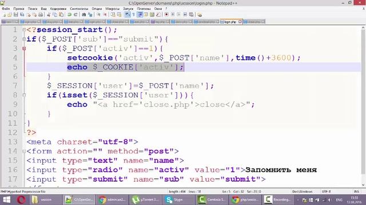This screenshot has height=205, width=366.
Task: Click line number 13 in margin
Action: coord(13,142)
